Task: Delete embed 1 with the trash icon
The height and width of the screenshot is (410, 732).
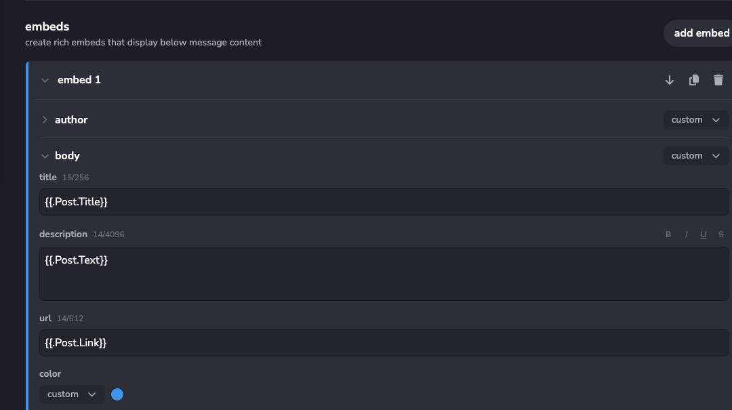Action: point(718,80)
